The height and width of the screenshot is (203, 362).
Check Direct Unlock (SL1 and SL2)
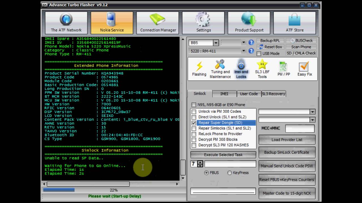pyautogui.click(x=194, y=117)
